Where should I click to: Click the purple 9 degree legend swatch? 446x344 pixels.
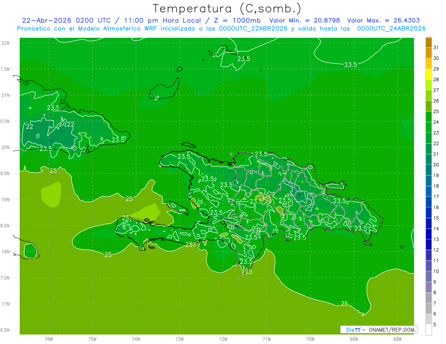pos(429,287)
